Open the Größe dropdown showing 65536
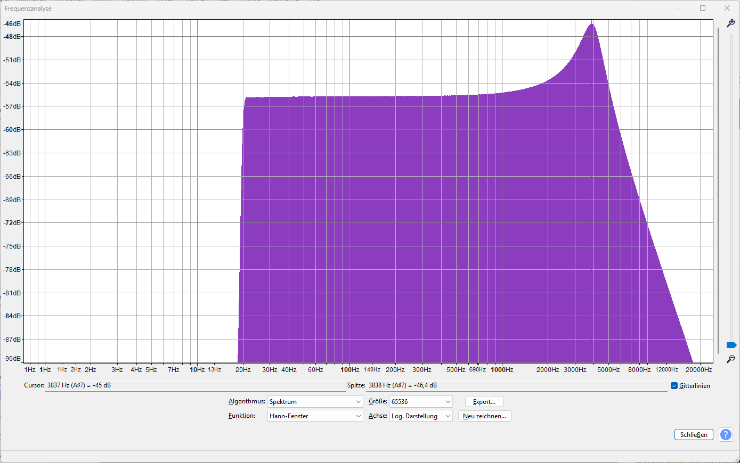 pyautogui.click(x=420, y=402)
